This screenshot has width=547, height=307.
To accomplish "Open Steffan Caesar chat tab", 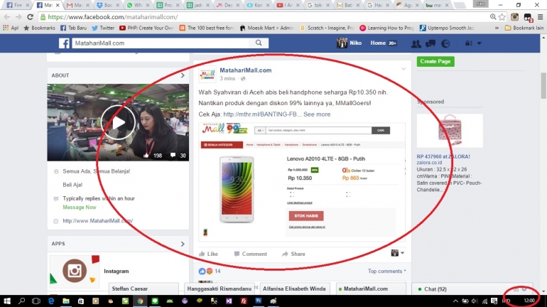I will pos(143,289).
